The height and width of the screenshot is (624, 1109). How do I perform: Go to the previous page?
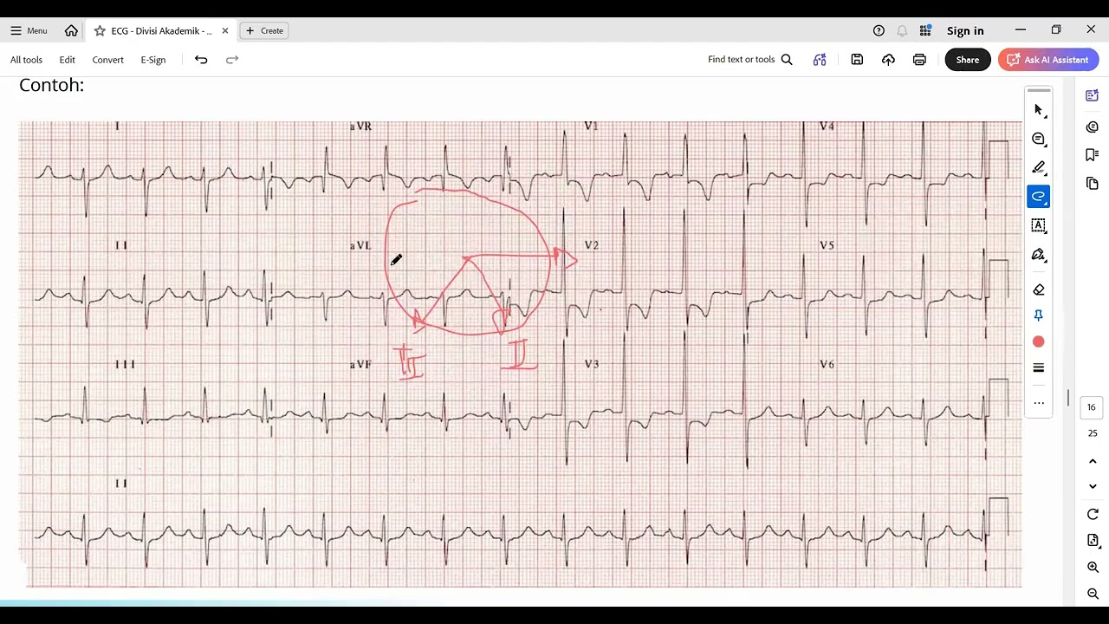(x=1093, y=462)
